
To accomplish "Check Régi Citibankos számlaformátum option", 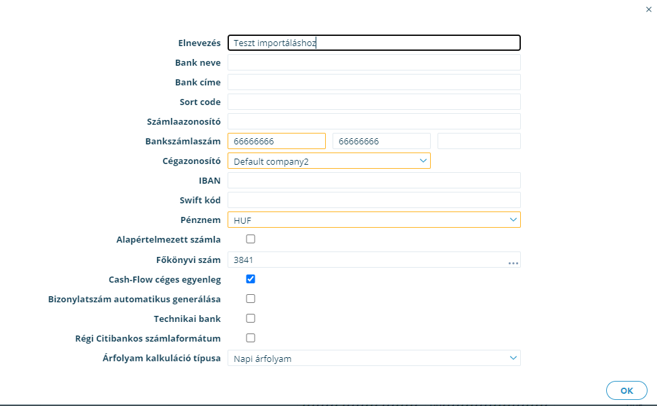I will (x=251, y=338).
